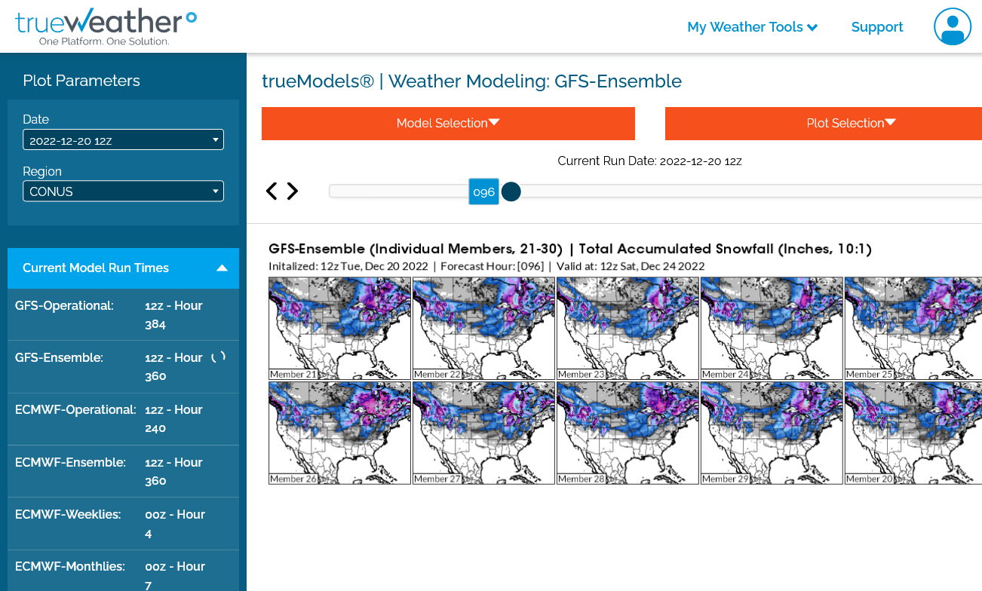This screenshot has width=982, height=591.
Task: Expand the Plot Selection menu
Action: (824, 124)
